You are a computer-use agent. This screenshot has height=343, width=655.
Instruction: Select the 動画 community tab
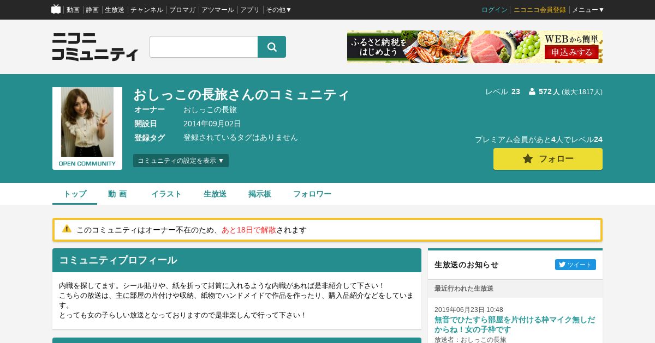pyautogui.click(x=117, y=194)
